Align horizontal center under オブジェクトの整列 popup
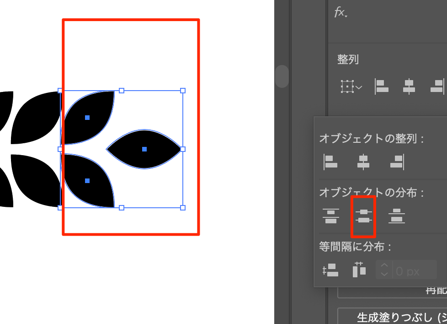Viewport: 447px width, 324px height. pyautogui.click(x=363, y=162)
